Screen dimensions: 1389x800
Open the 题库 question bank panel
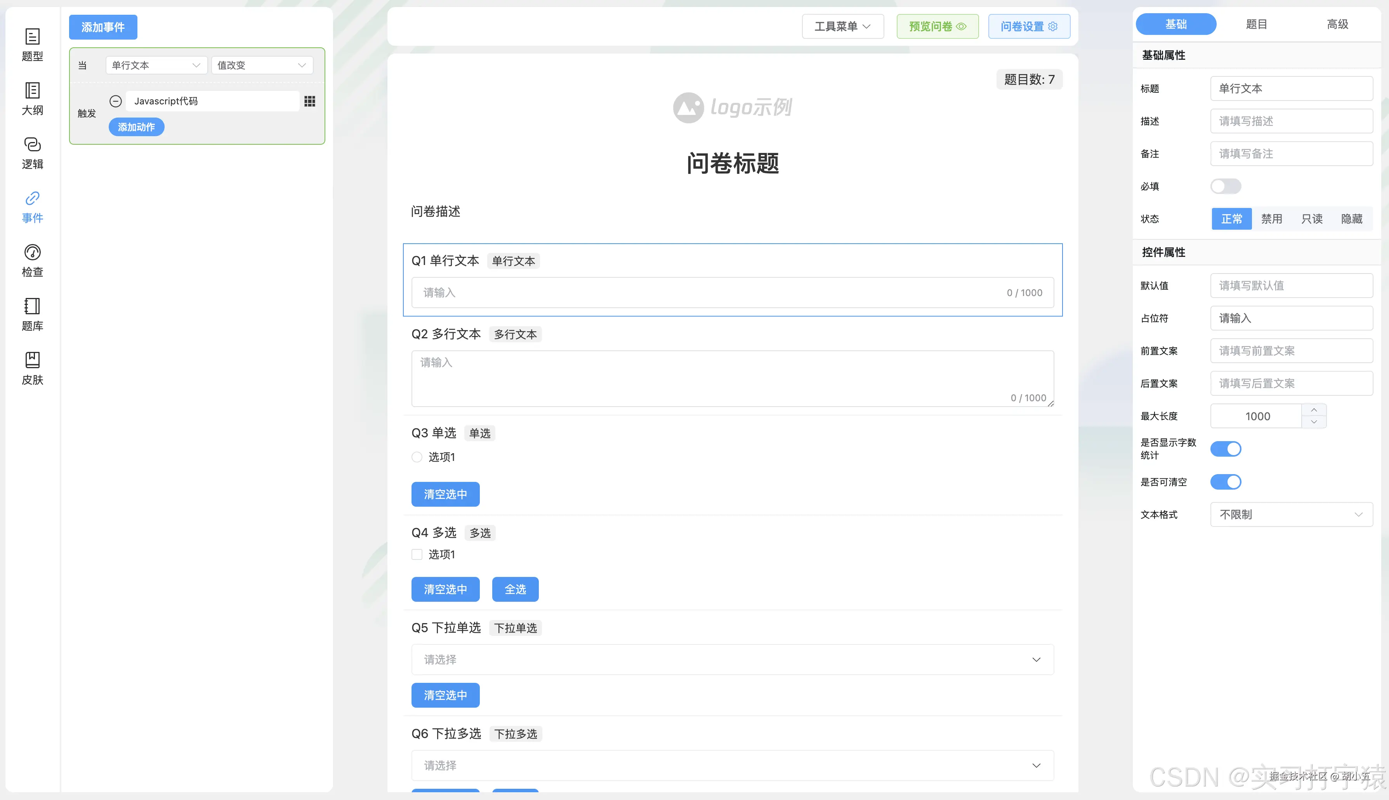[33, 314]
